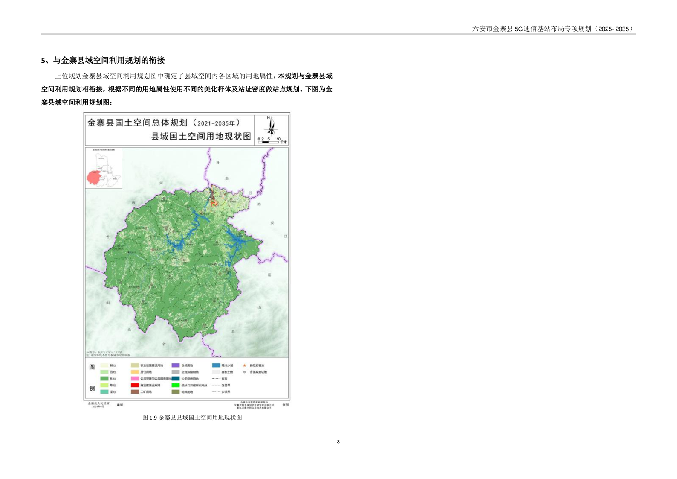
Task: Click the page number 8
Action: pos(338,442)
